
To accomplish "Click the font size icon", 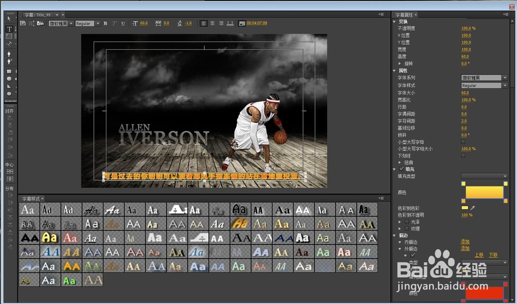I will pyautogui.click(x=135, y=23).
